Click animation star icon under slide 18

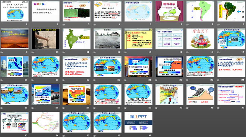click(33, 80)
